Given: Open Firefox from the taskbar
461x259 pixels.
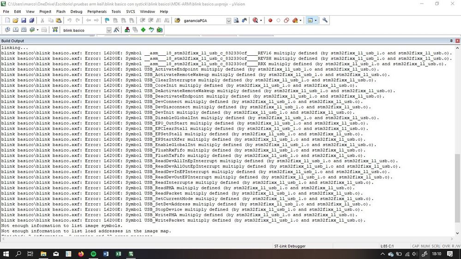Looking at the screenshot, I should pyautogui.click(x=81, y=254).
